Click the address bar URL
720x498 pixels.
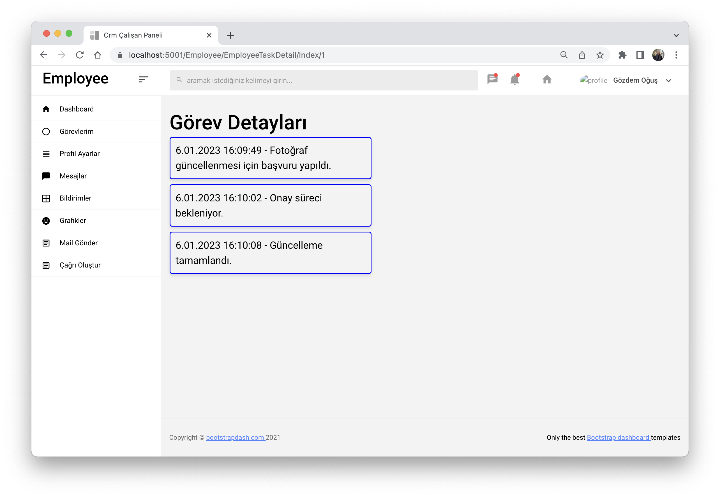(x=227, y=55)
